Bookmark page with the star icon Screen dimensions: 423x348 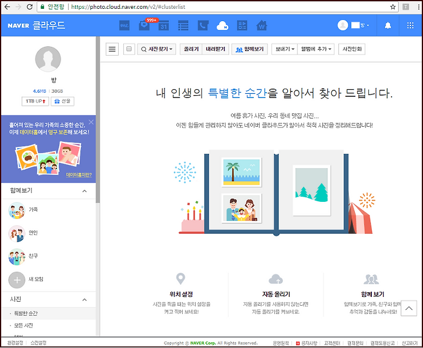pyautogui.click(x=393, y=6)
